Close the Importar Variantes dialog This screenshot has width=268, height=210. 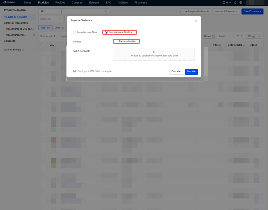196,21
